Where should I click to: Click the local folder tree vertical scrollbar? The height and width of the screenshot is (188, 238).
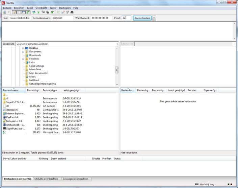(117, 69)
